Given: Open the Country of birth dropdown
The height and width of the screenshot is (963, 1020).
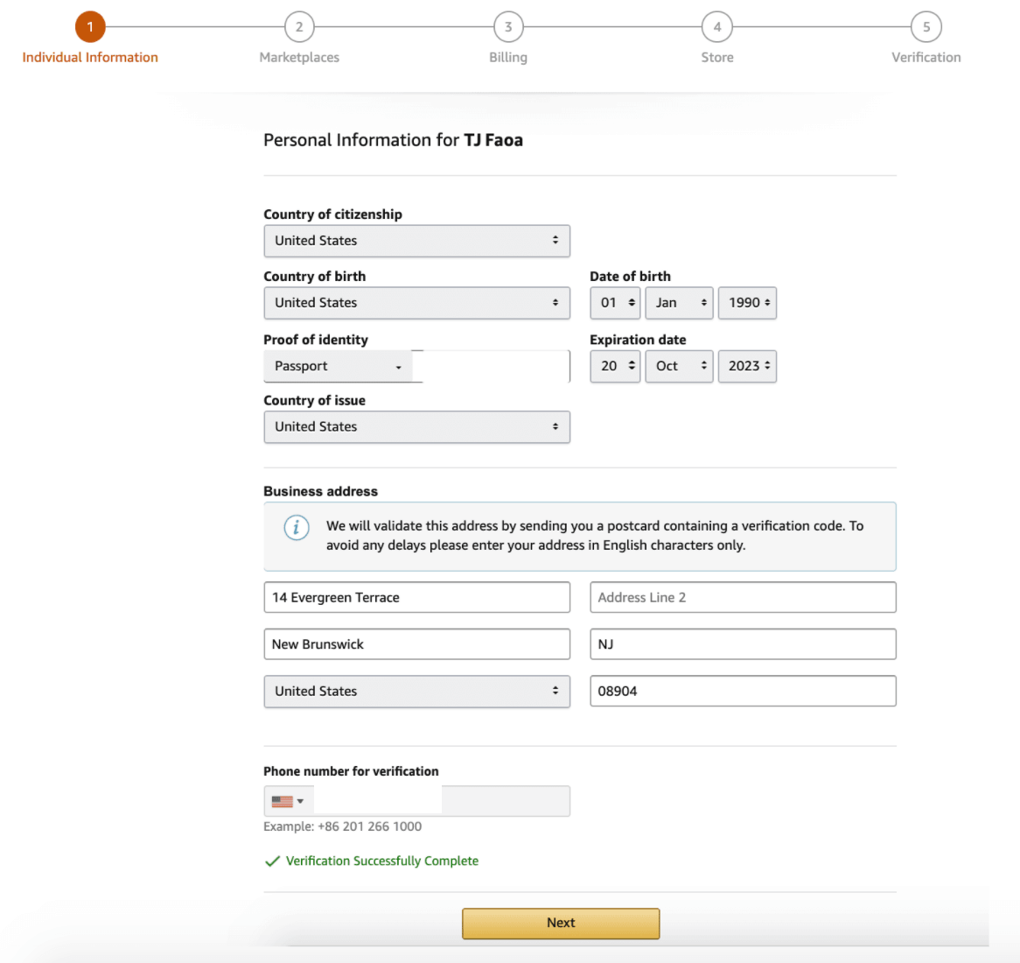Looking at the screenshot, I should click(416, 303).
